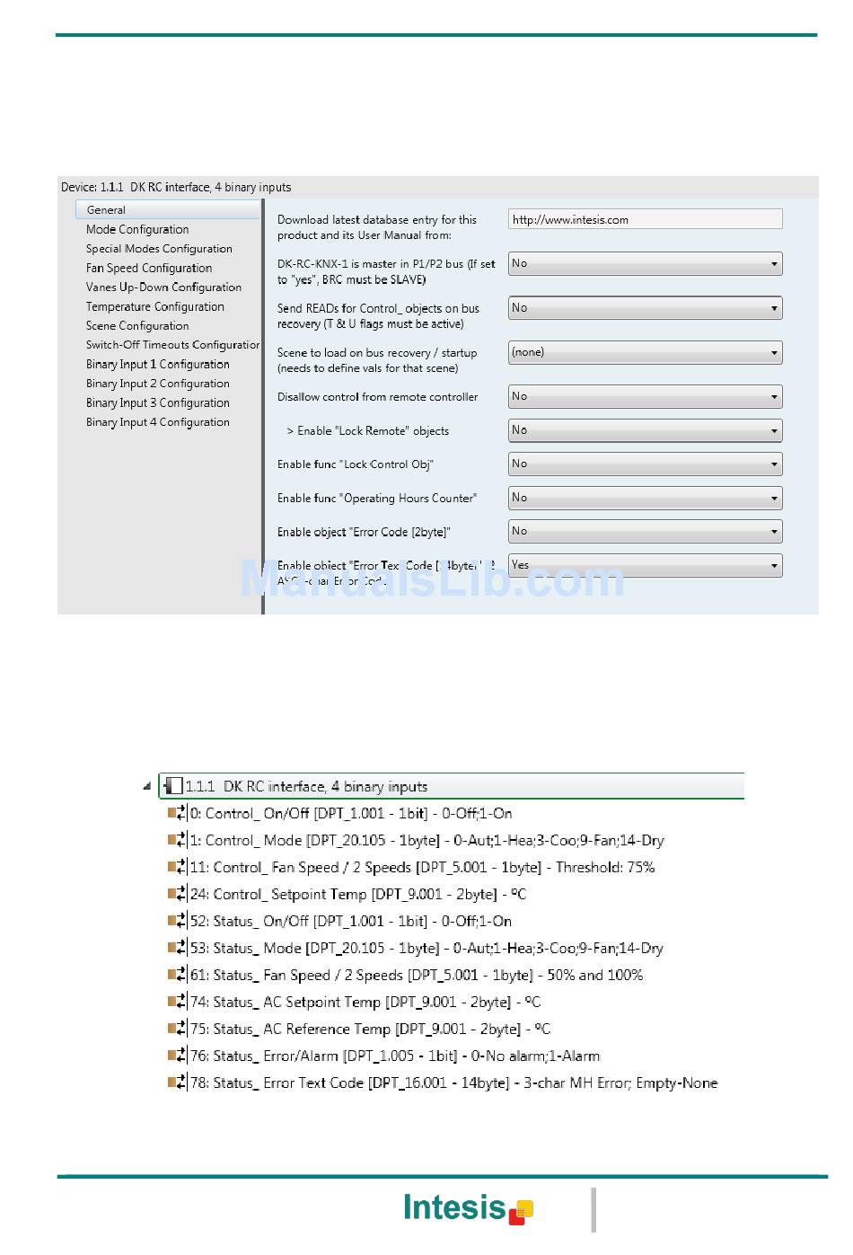Image resolution: width=853 pixels, height=1255 pixels.
Task: Select 78: Status_ Error Text Code row
Action: 454,1083
